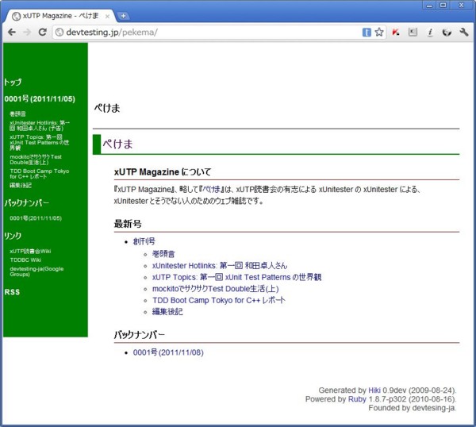Click the forward navigation arrow

pos(27,33)
